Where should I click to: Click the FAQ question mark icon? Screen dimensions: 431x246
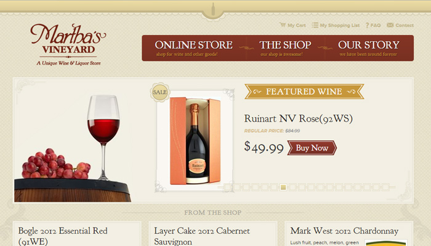(367, 25)
